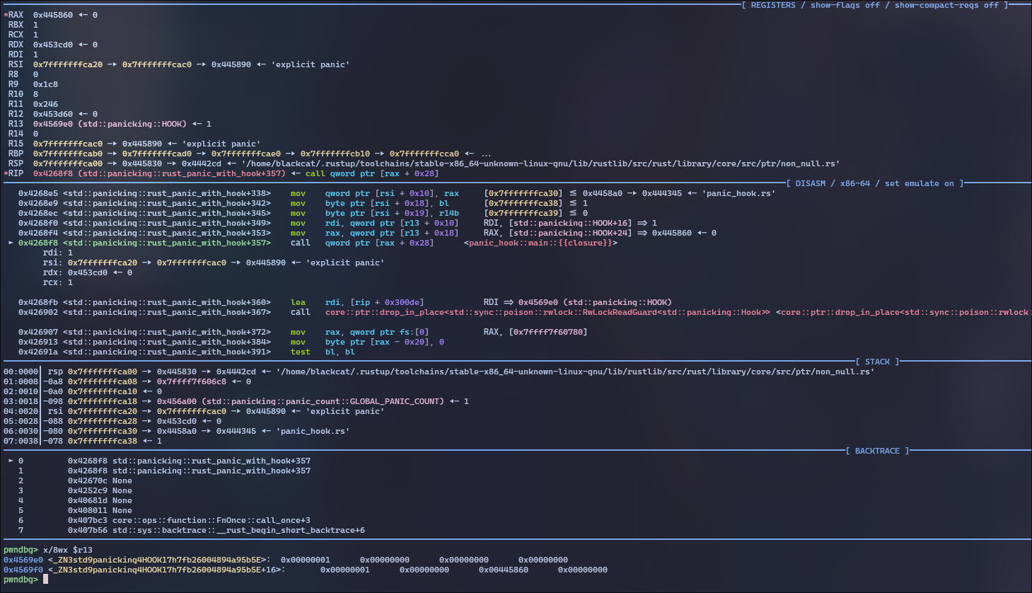This screenshot has width=1032, height=593.
Task: Click the current-instruction arrow in disassembly
Action: point(11,243)
